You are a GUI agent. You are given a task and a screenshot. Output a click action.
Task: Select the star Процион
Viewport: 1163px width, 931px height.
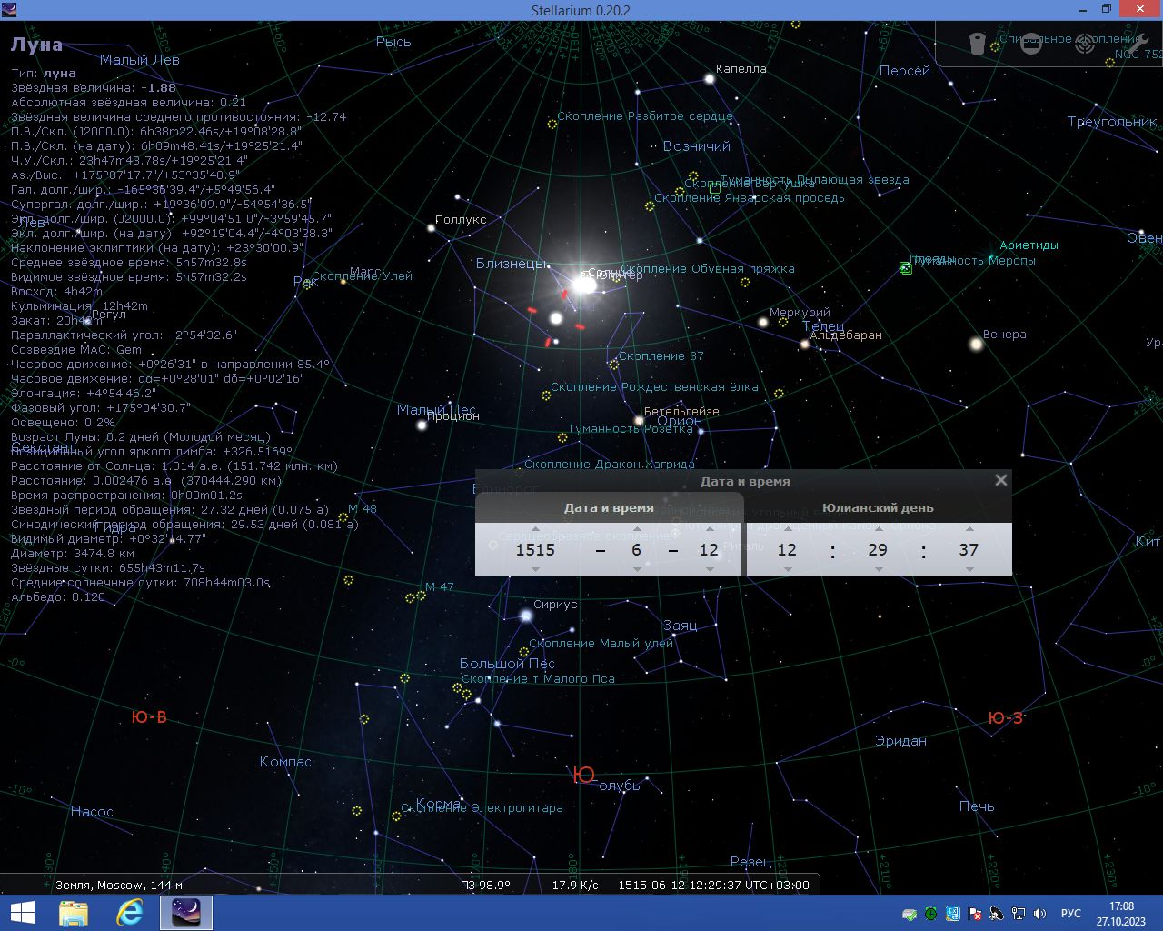point(422,425)
